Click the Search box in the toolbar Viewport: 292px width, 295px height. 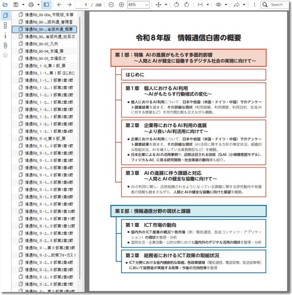point(275,5)
